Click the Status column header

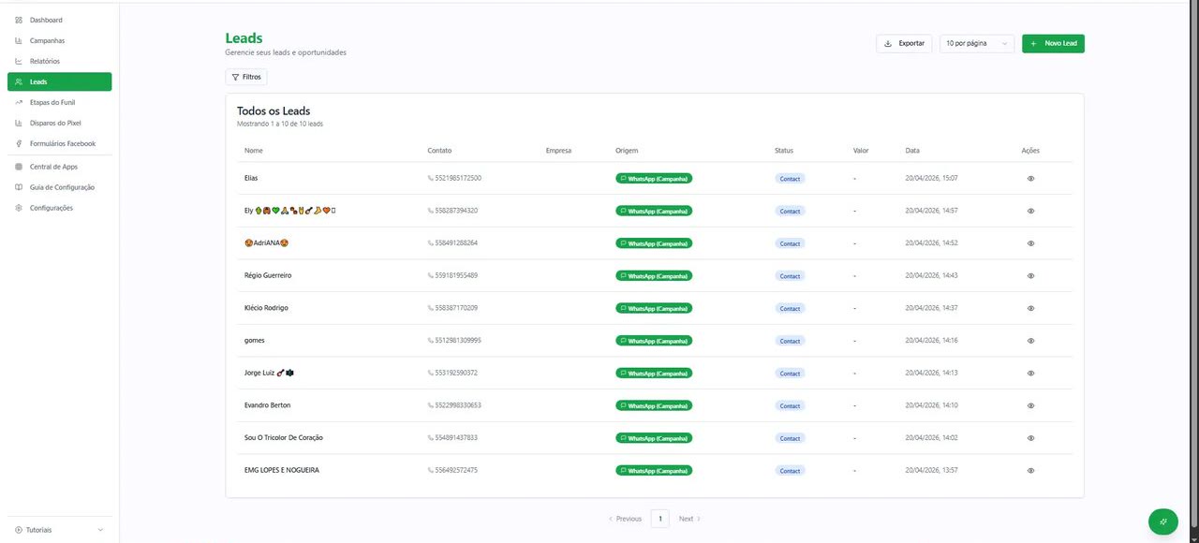click(784, 151)
